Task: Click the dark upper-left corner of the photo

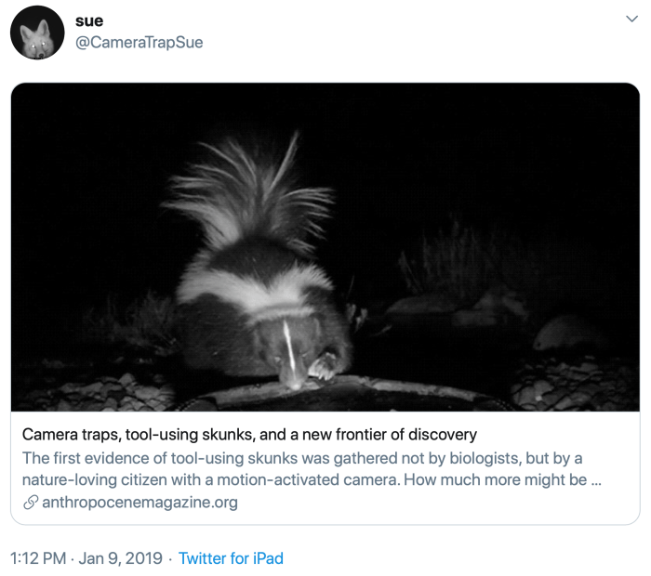Action: tap(46, 111)
